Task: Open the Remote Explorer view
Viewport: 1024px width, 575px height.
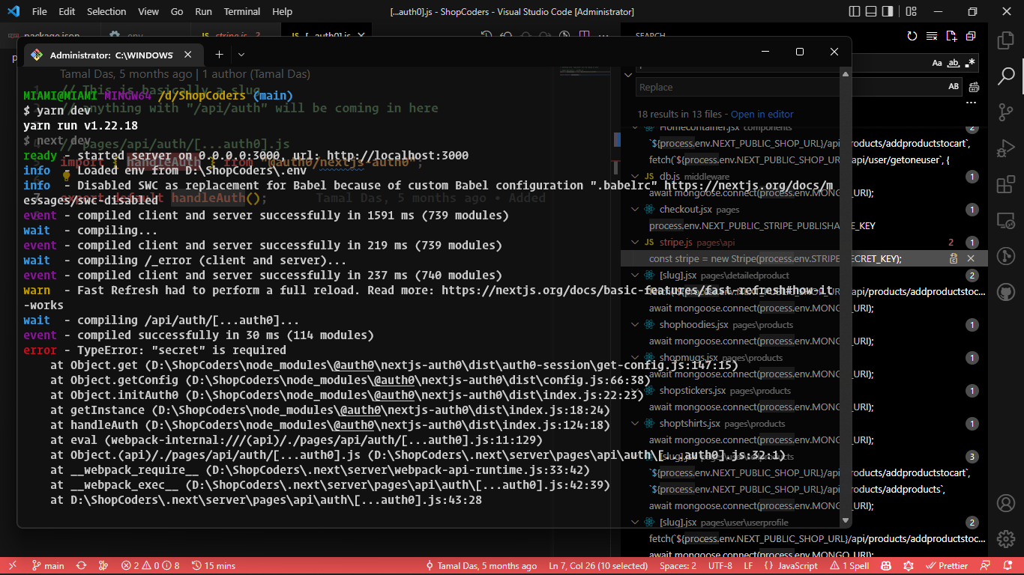Action: tap(1005, 220)
